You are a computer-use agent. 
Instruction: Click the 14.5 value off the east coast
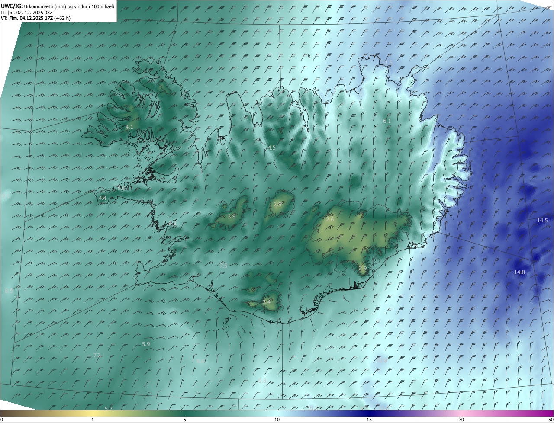(x=542, y=220)
